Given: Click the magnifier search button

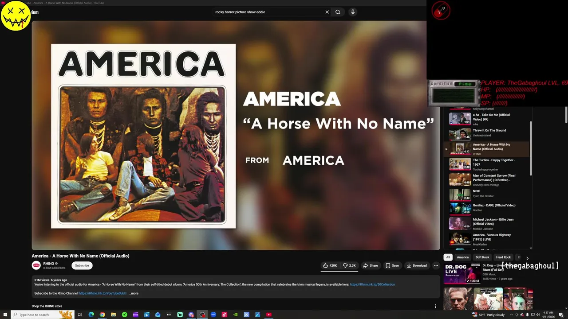Looking at the screenshot, I should [x=338, y=12].
